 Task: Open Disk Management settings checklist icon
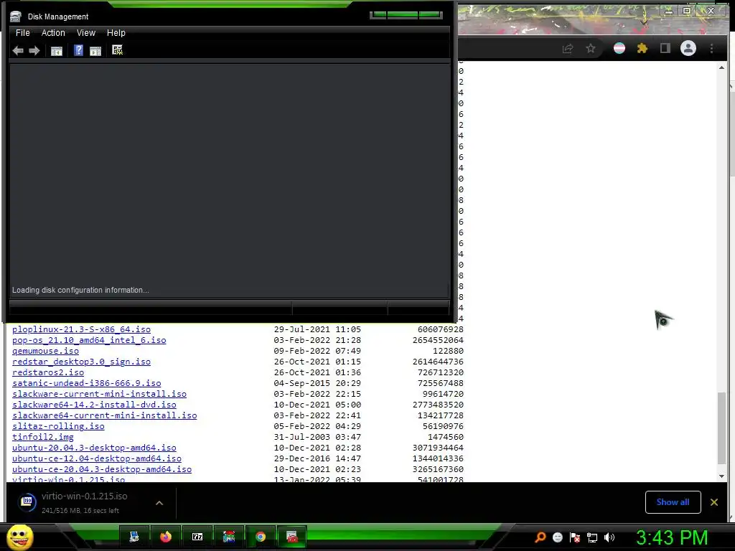pos(117,50)
